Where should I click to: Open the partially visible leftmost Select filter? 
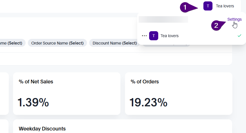pyautogui.click(x=12, y=43)
